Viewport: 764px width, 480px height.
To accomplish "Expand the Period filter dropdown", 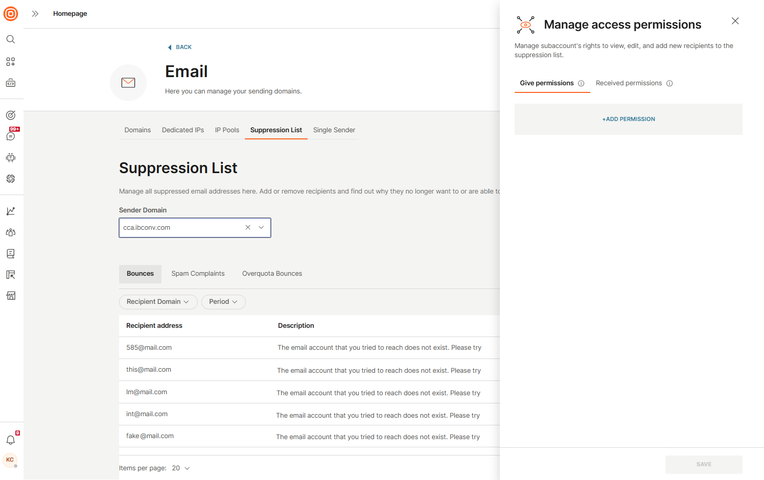I will (x=223, y=302).
